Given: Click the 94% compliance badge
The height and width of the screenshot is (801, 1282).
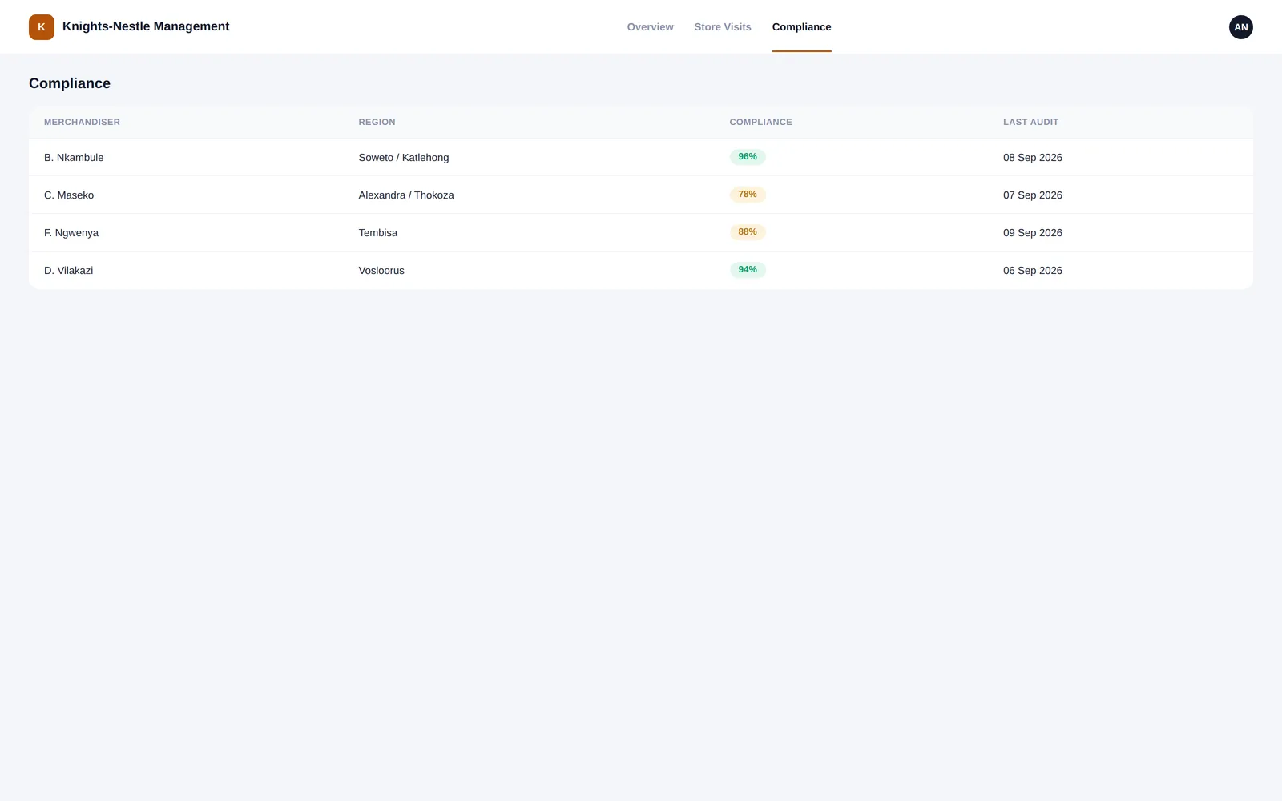Looking at the screenshot, I should (748, 270).
